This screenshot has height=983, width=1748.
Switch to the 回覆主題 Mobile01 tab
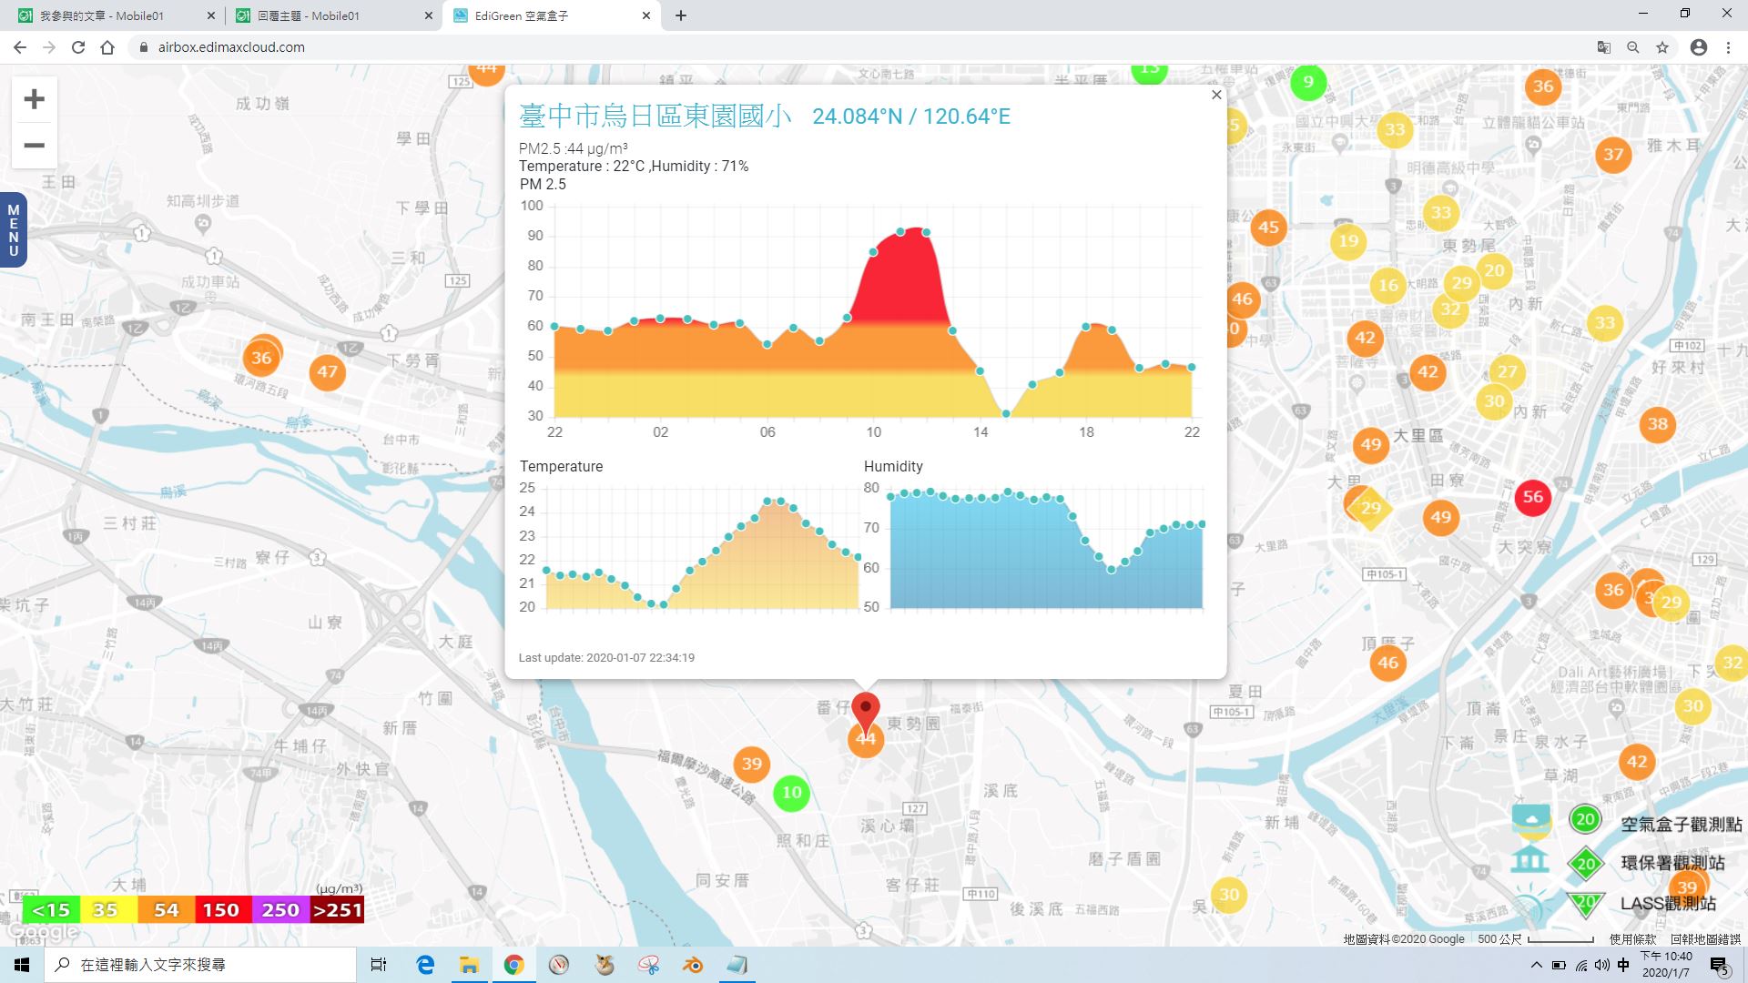pyautogui.click(x=333, y=15)
